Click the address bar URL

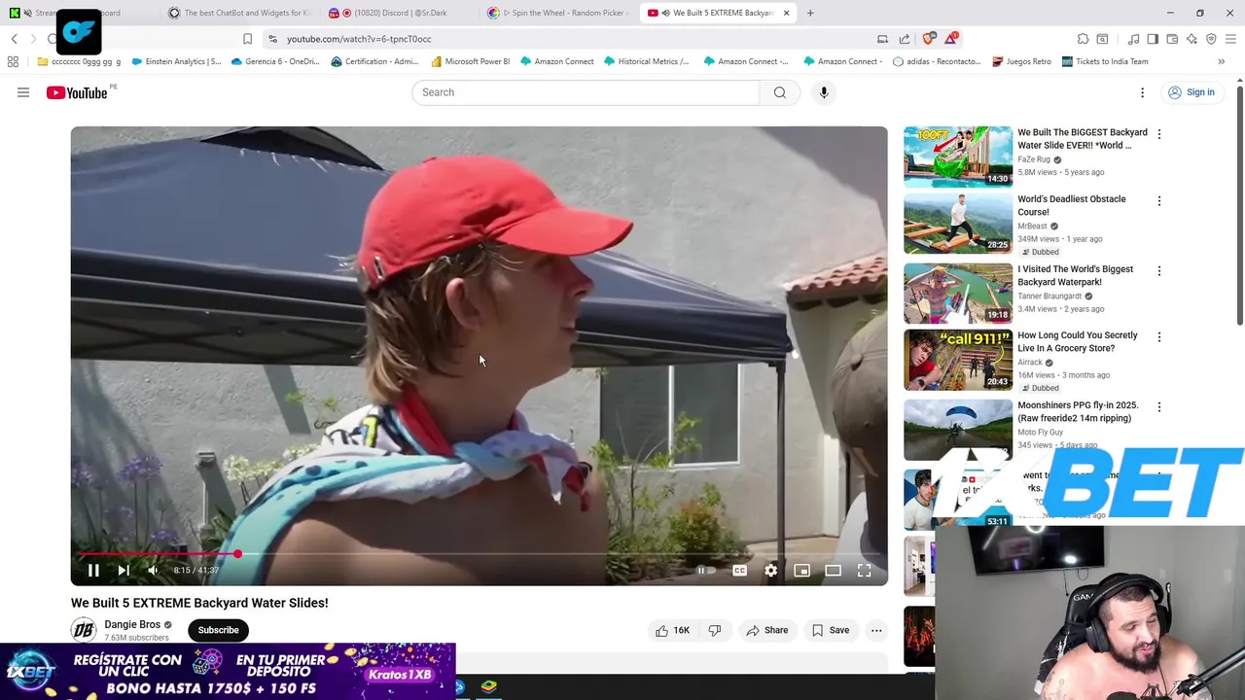[x=359, y=39]
